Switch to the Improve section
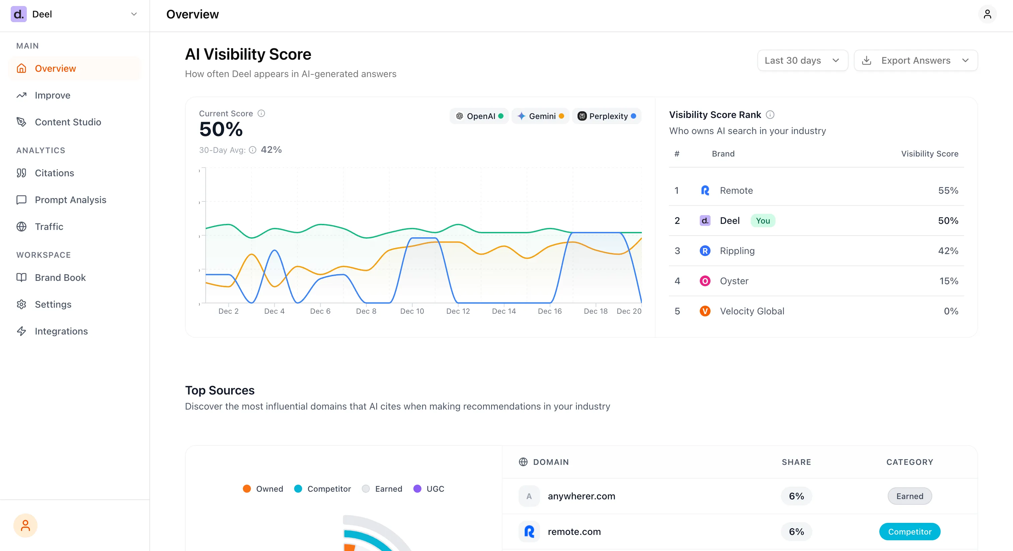Image resolution: width=1013 pixels, height=551 pixels. point(53,95)
